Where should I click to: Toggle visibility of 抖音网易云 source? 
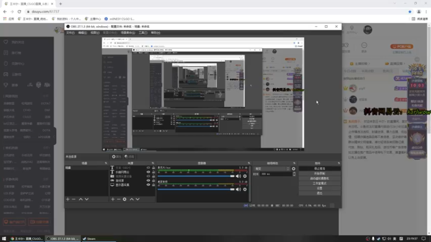click(149, 172)
